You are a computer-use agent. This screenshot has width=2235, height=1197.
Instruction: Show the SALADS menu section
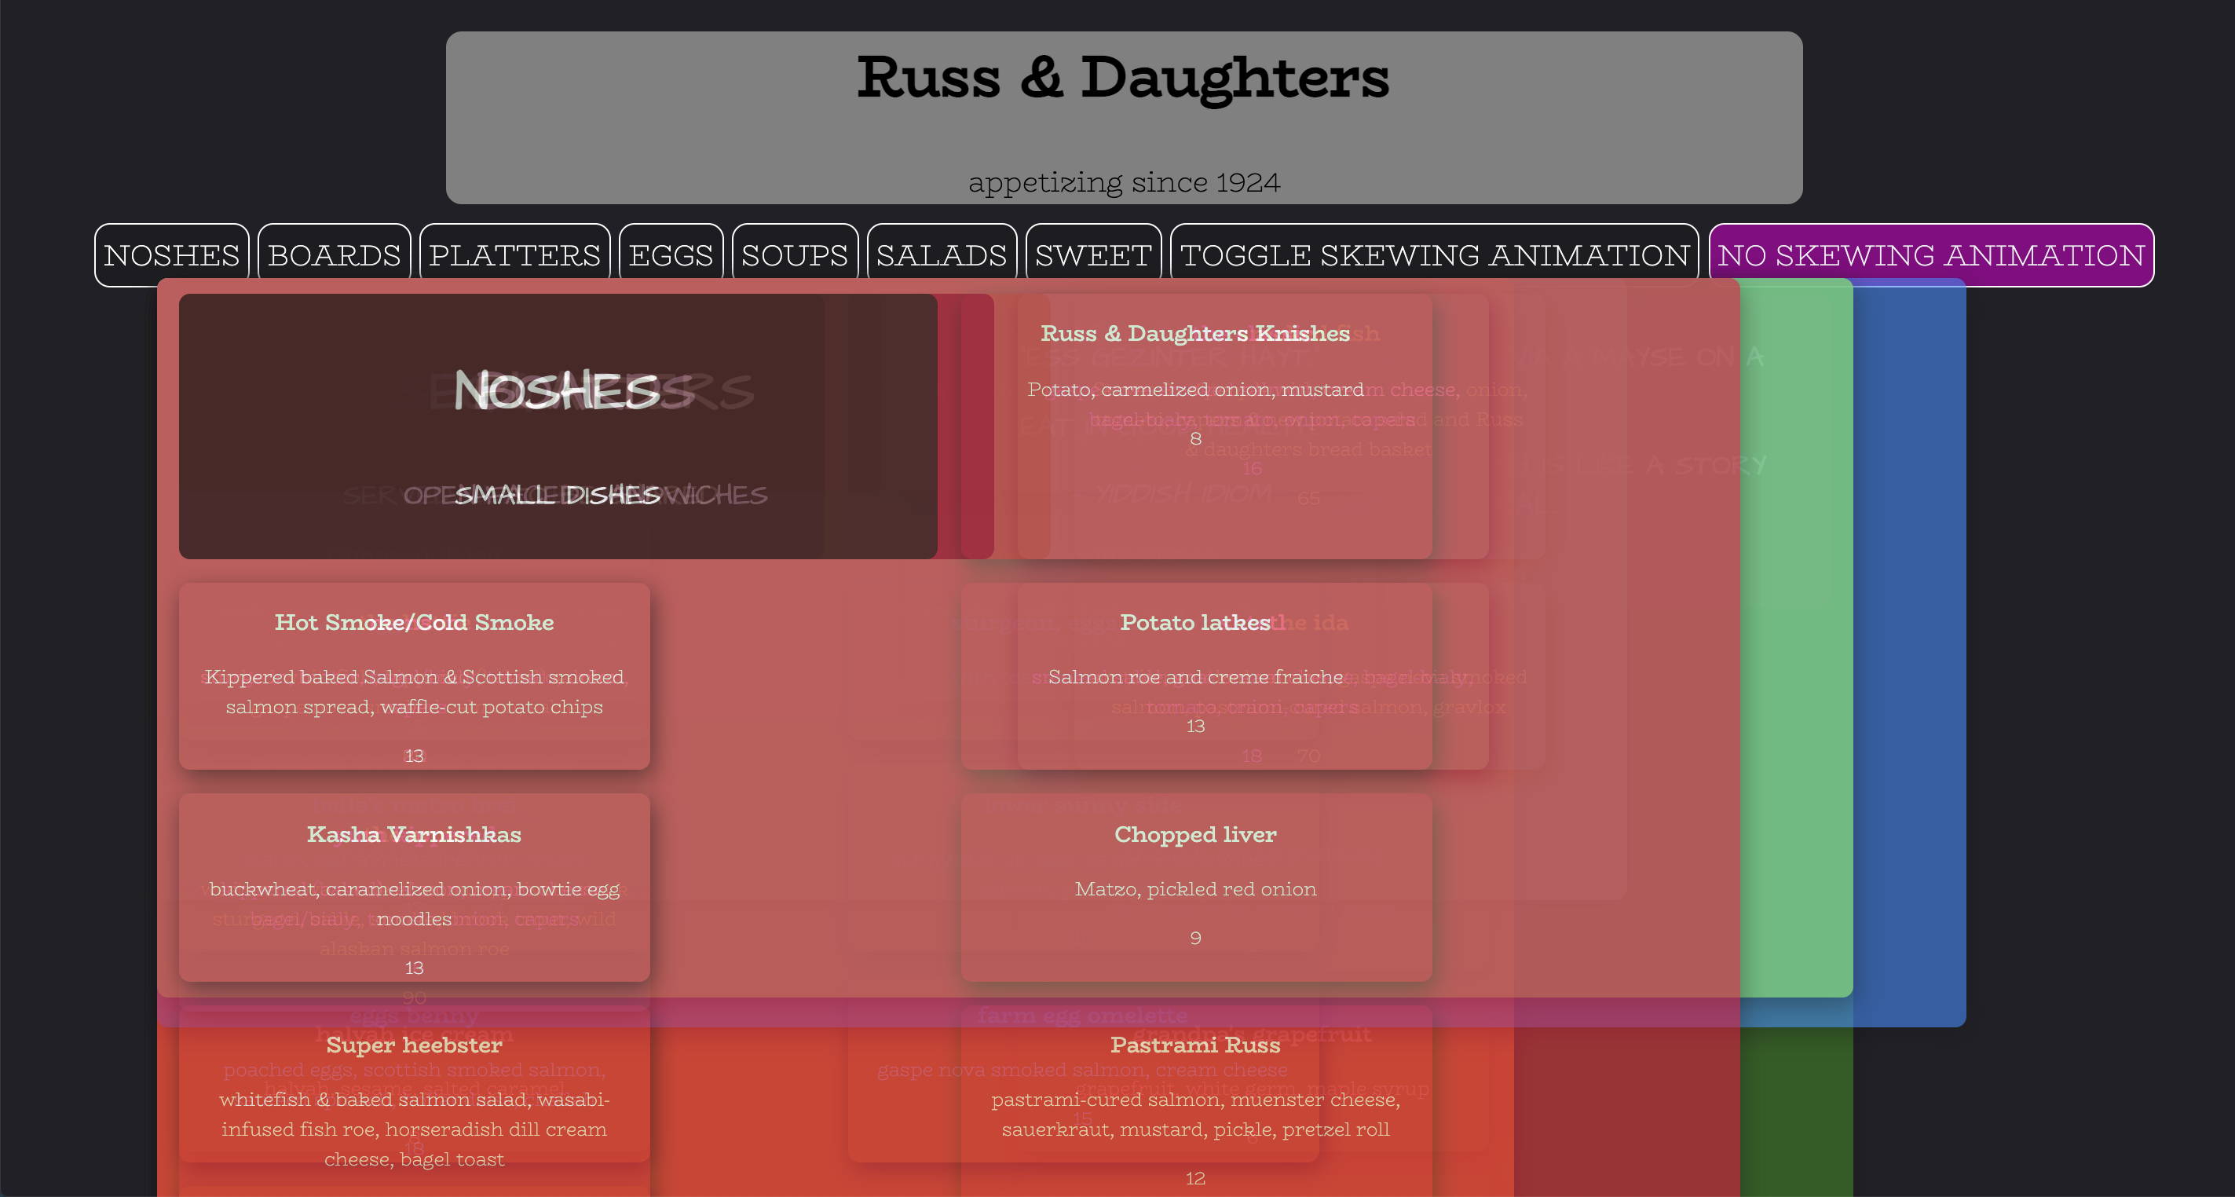tap(942, 254)
